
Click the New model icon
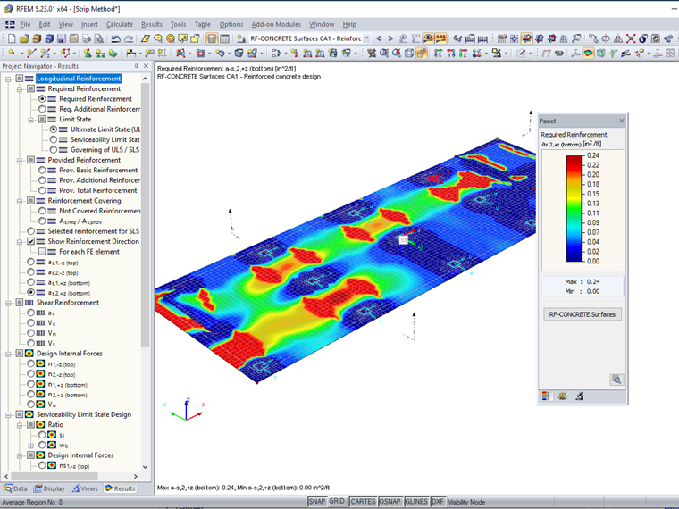(12, 38)
